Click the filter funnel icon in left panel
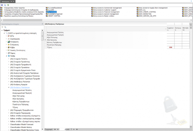The width and height of the screenshot is (193, 131). click(2, 27)
